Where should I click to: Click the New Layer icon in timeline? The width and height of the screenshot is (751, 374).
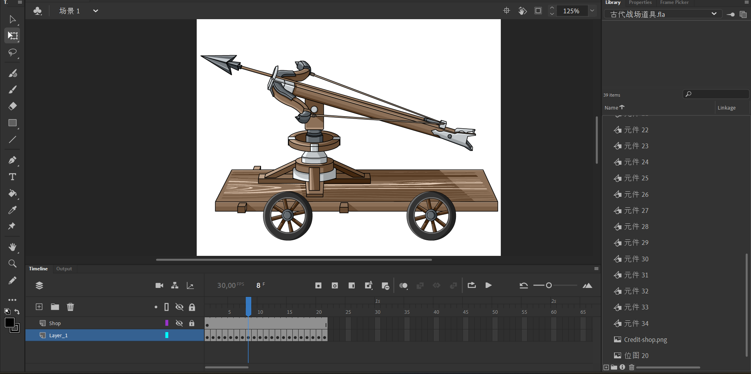coord(39,307)
